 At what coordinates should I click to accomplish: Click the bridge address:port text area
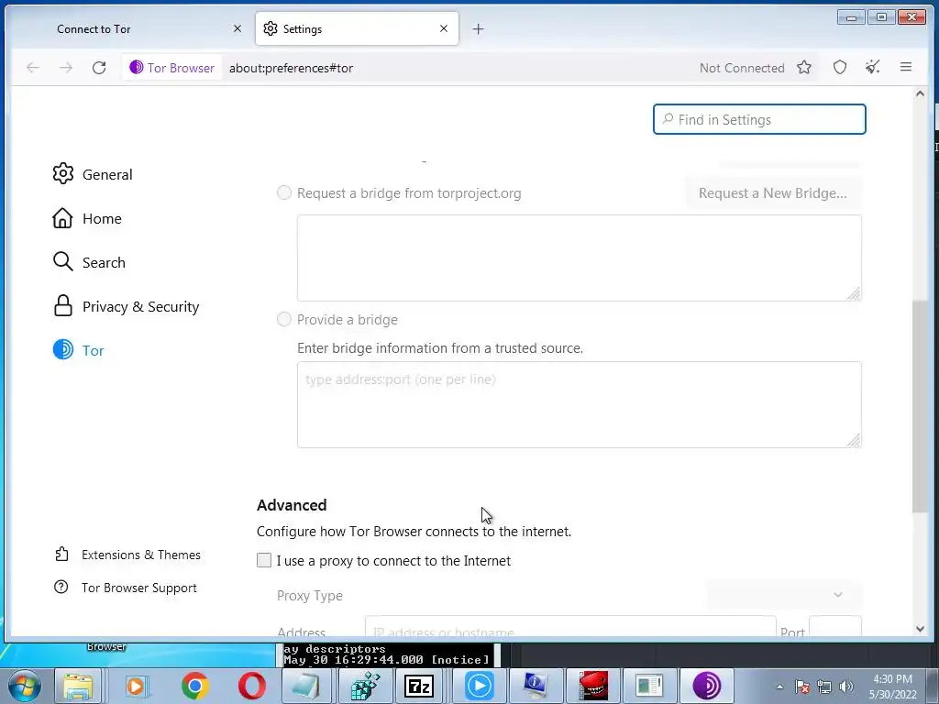pos(580,404)
